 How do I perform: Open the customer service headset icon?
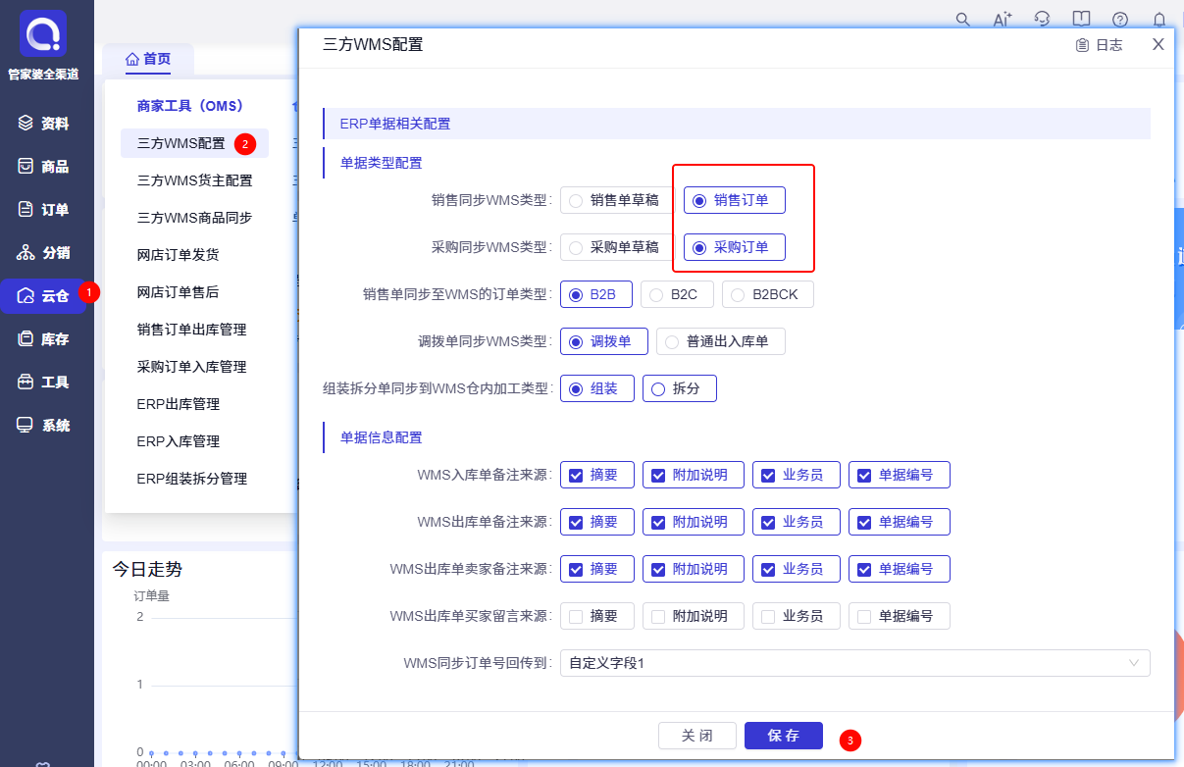click(1042, 19)
